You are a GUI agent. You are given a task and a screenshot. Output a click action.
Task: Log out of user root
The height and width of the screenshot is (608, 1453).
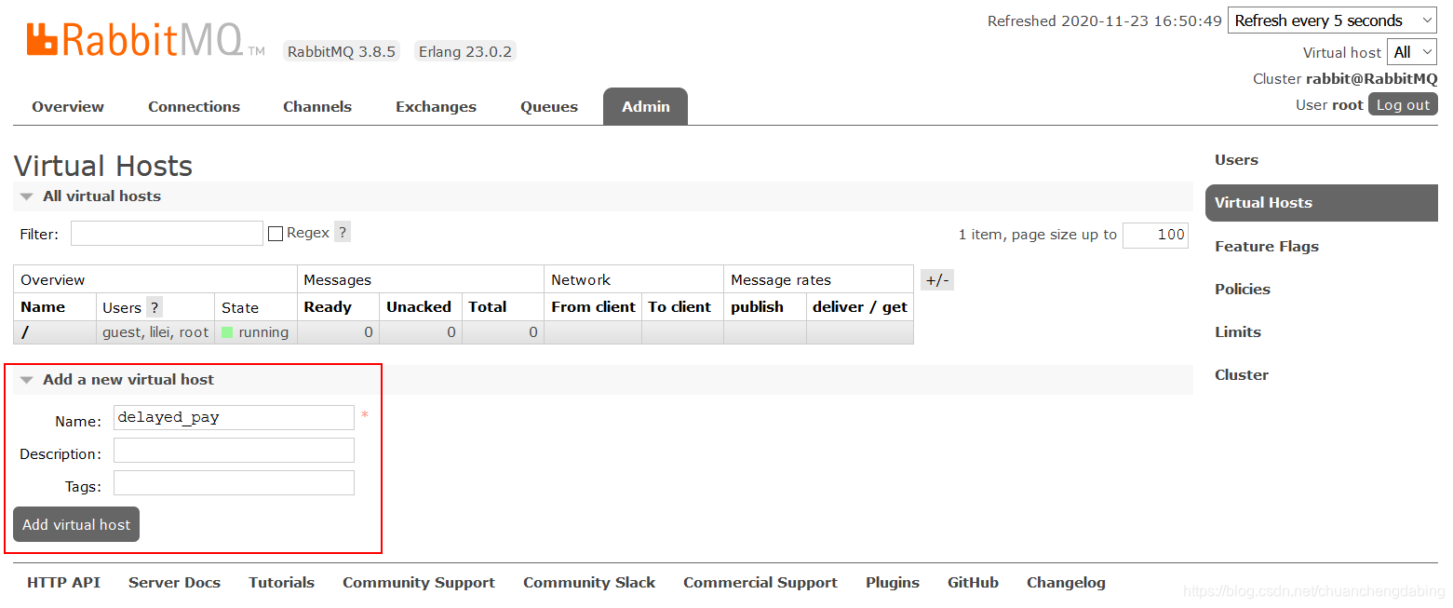click(1403, 105)
